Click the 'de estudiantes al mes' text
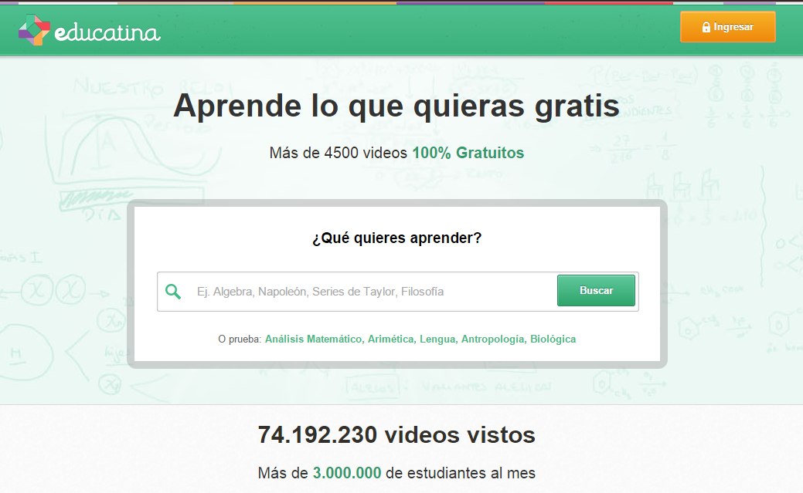The height and width of the screenshot is (493, 803). tap(460, 473)
